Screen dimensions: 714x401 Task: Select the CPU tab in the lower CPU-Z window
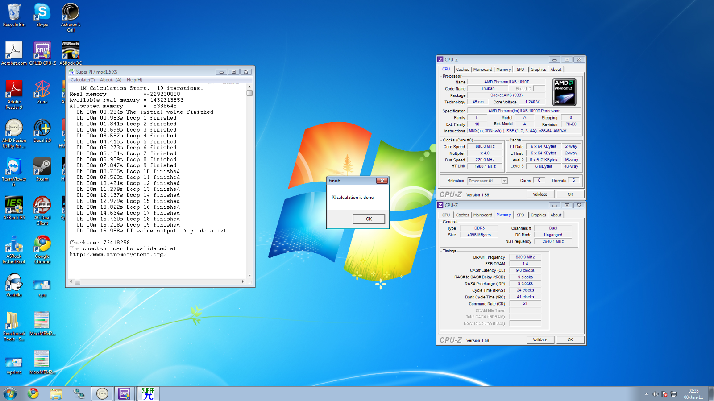point(446,215)
